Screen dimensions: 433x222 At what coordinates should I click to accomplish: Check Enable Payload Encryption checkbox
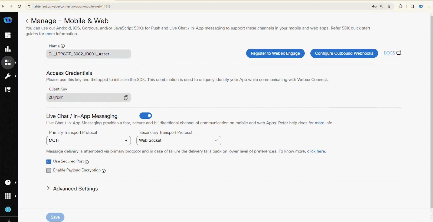coord(49,171)
